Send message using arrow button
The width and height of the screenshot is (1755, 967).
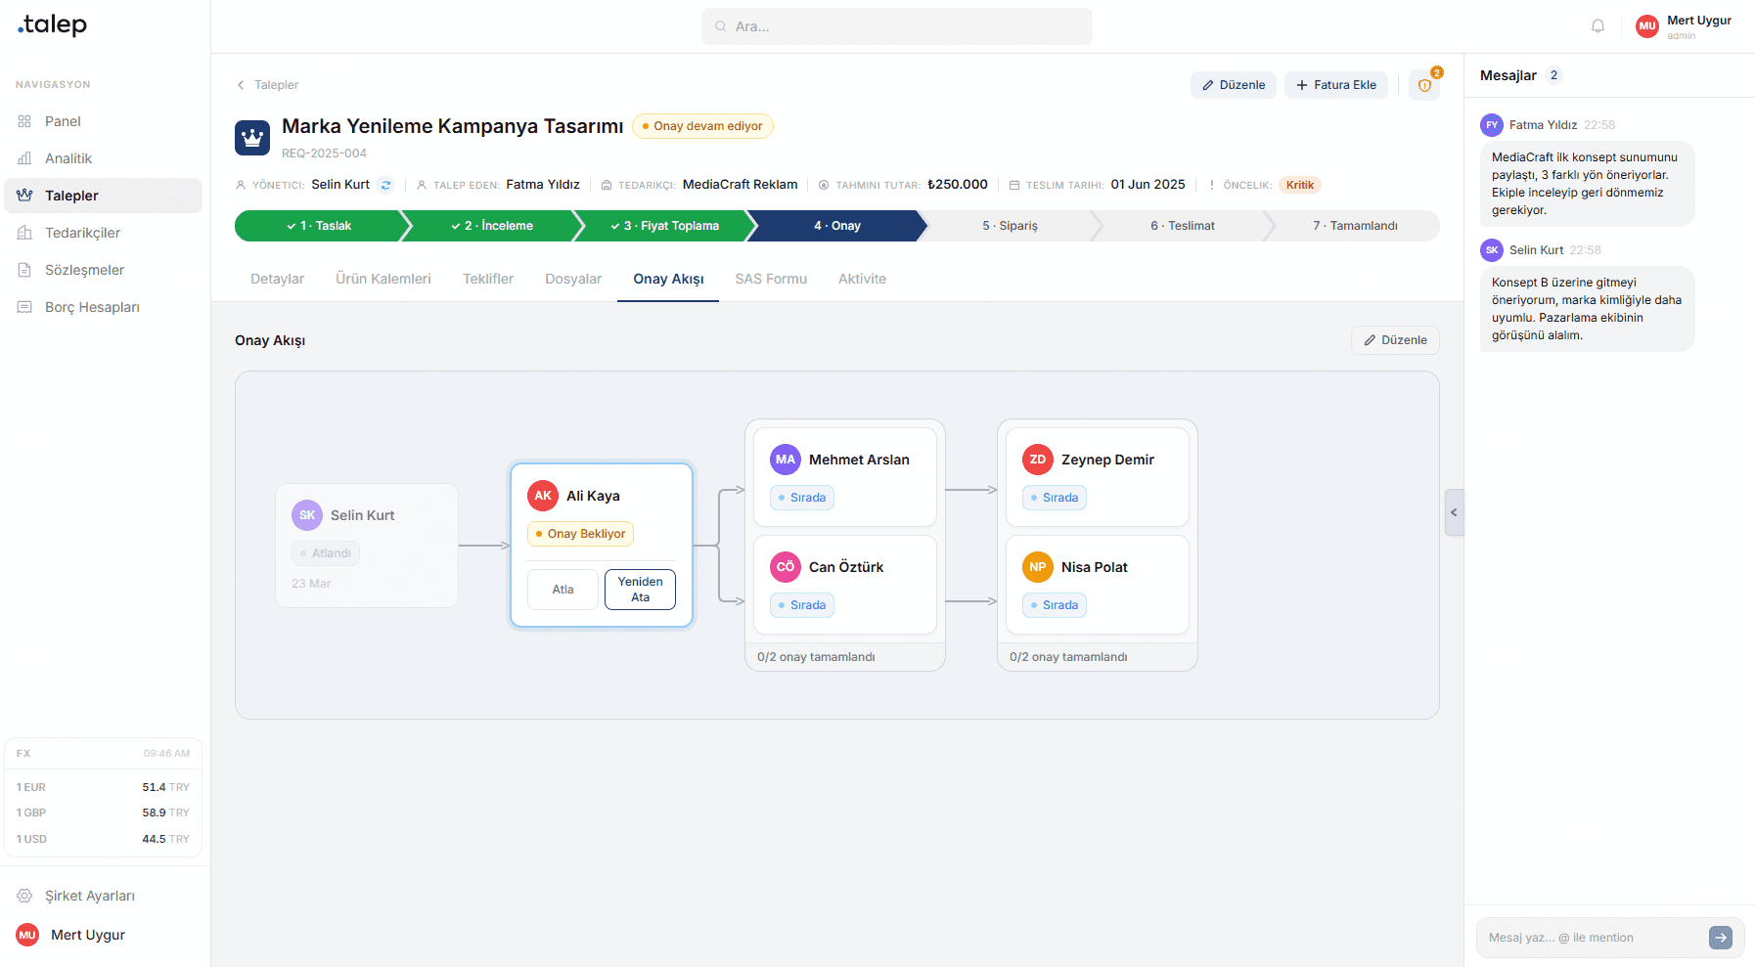pos(1720,938)
